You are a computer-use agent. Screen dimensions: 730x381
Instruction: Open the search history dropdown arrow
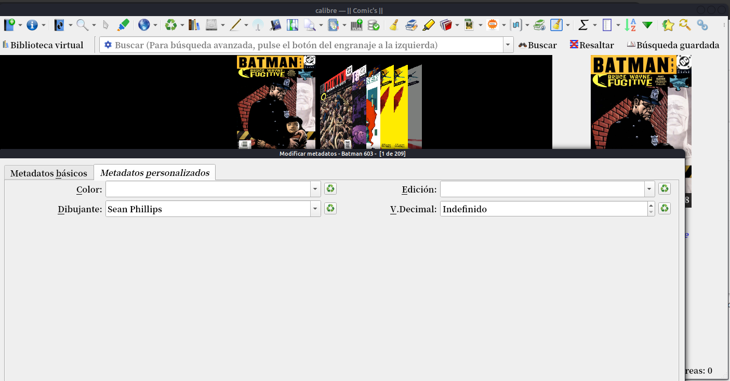tap(508, 45)
